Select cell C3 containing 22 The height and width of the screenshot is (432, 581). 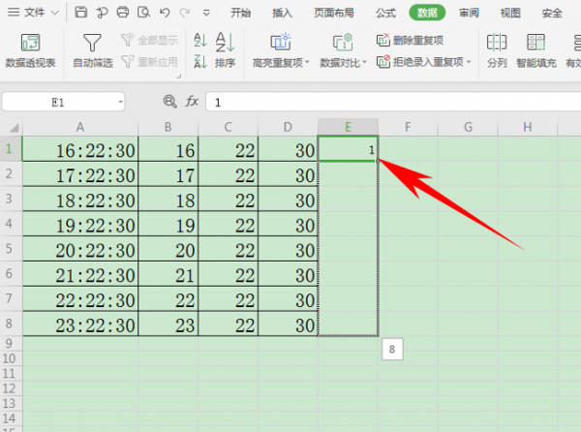pos(229,199)
